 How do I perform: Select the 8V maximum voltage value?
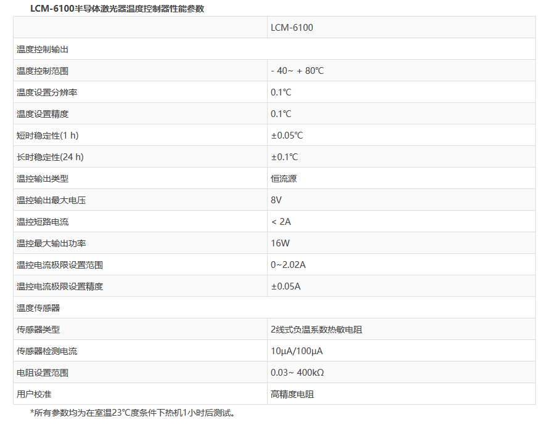point(276,200)
